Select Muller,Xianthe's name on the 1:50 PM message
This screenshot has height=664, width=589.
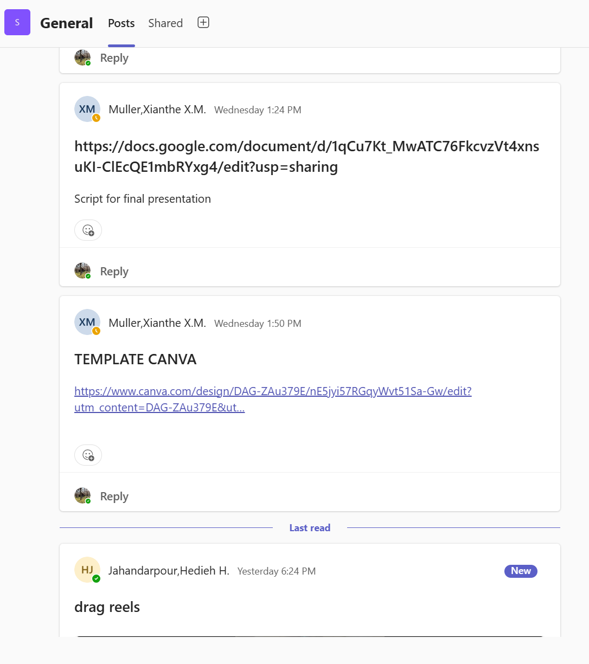pos(157,323)
